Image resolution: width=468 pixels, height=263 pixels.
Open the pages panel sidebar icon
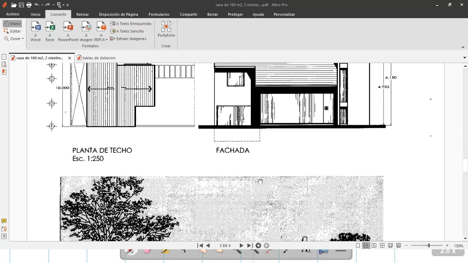pyautogui.click(x=4, y=57)
